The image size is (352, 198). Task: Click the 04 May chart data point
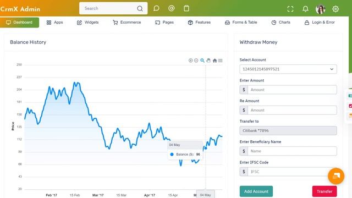(x=206, y=148)
